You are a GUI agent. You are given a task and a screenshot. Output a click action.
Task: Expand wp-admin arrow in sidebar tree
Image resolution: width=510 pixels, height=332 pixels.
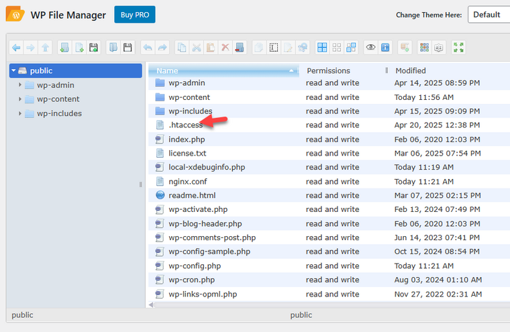(20, 85)
